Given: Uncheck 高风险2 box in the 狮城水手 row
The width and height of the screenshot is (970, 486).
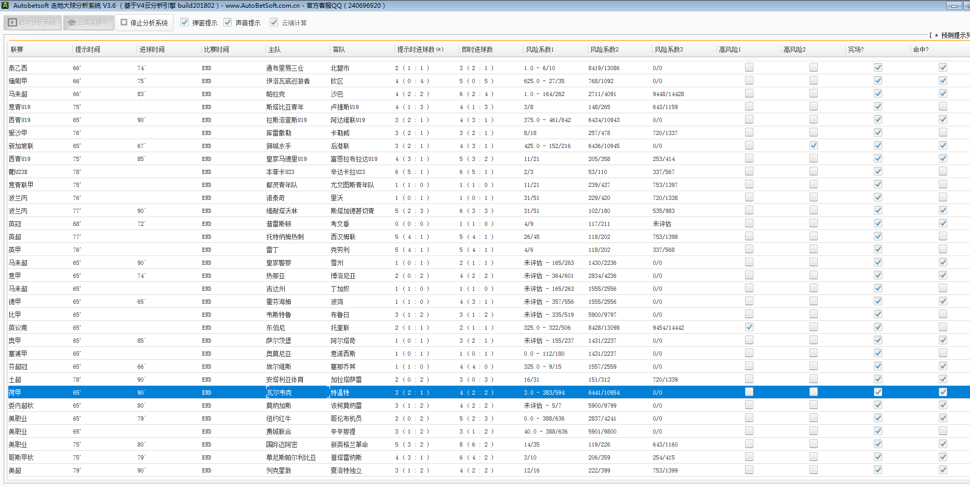Looking at the screenshot, I should (814, 146).
